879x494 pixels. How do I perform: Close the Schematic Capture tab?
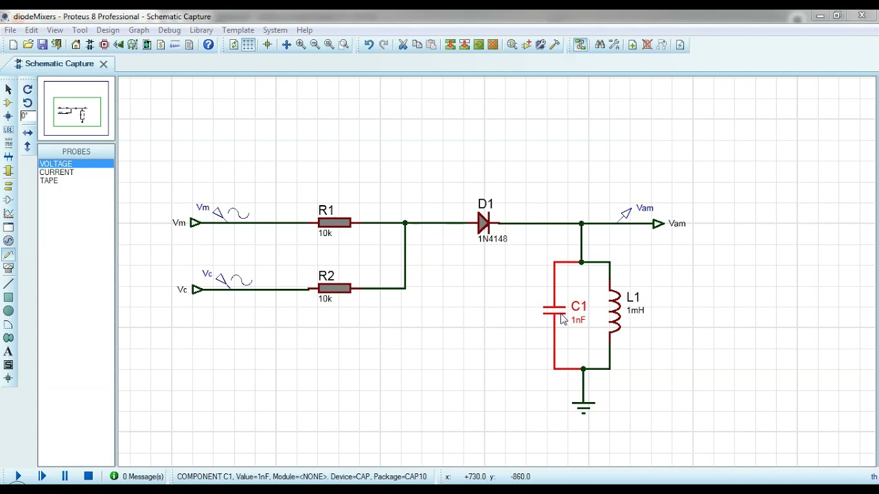tap(104, 64)
